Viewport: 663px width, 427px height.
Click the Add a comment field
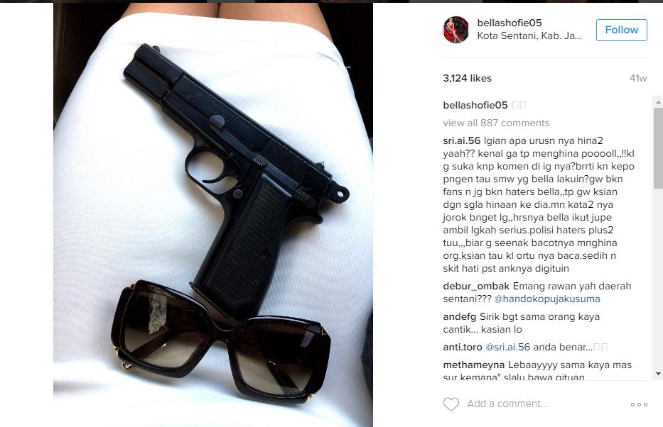tap(507, 404)
